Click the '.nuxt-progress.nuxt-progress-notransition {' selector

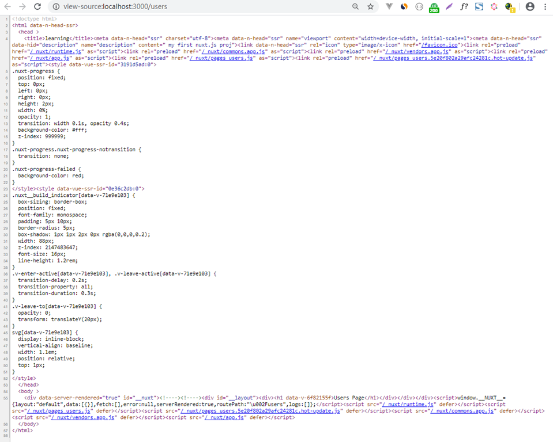click(x=77, y=150)
